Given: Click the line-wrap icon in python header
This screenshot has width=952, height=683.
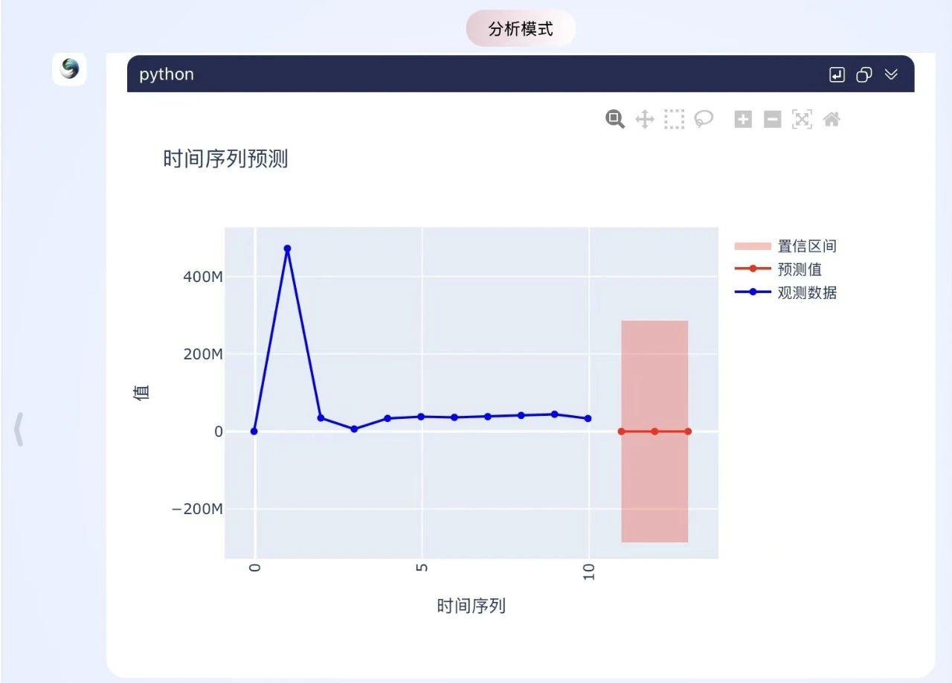Looking at the screenshot, I should tap(837, 74).
